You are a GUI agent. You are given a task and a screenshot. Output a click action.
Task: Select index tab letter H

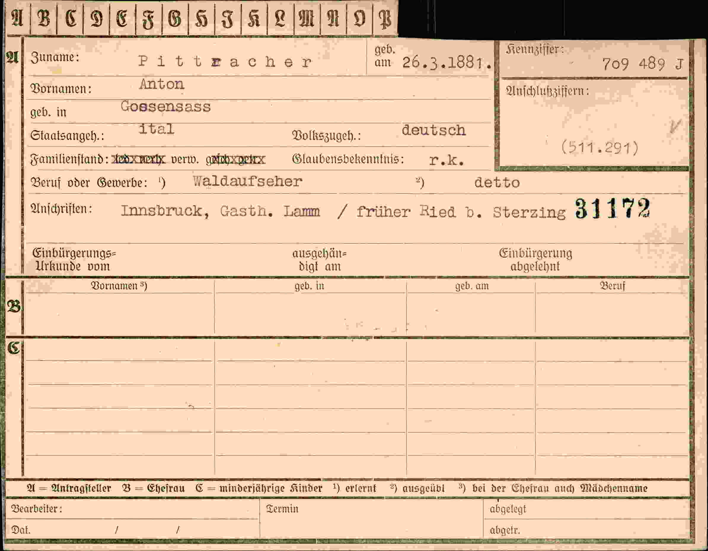tap(201, 18)
